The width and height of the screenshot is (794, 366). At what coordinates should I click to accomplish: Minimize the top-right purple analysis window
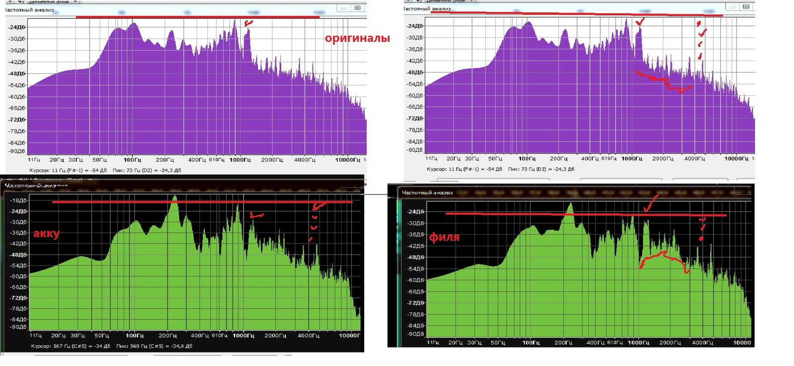[732, 7]
